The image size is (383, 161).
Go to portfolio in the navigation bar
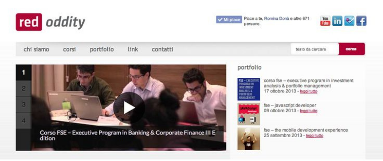coord(101,49)
